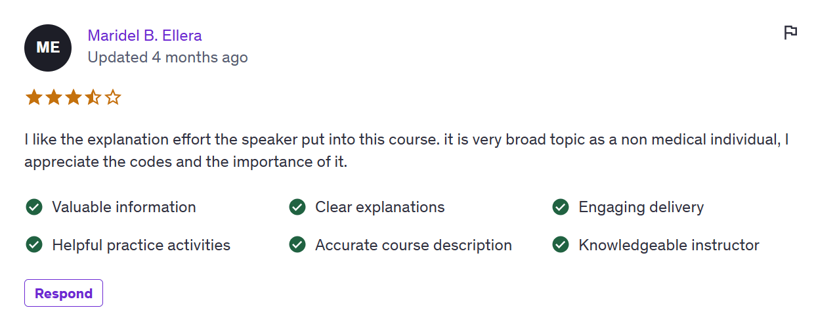Click the checkmark beside Accurate course description
The image size is (816, 335).
(297, 246)
